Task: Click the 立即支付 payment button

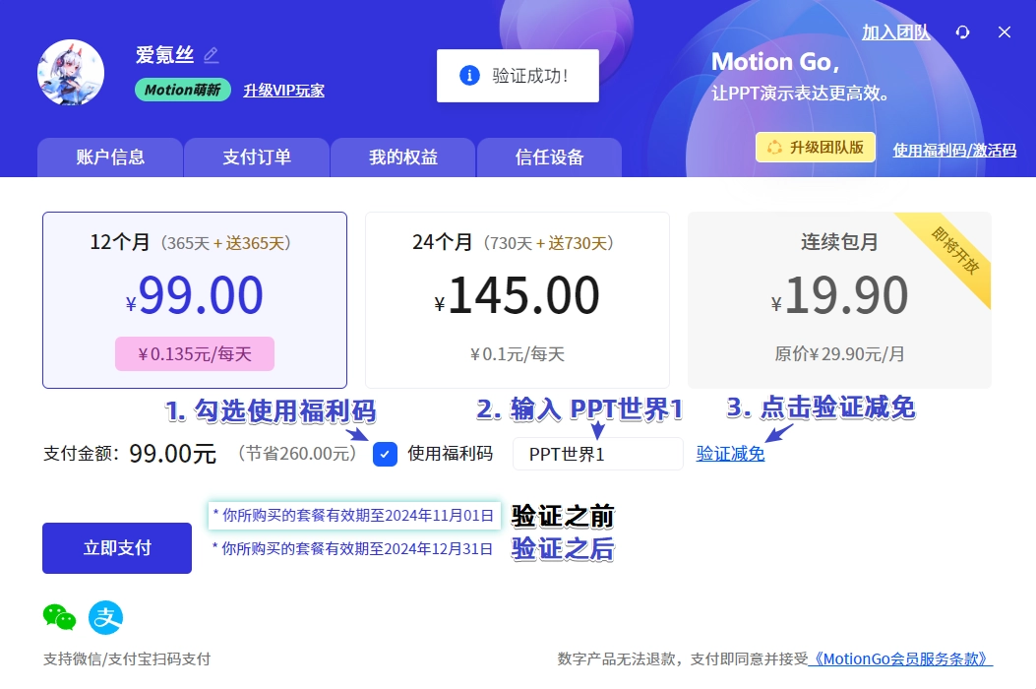Action: 116,547
